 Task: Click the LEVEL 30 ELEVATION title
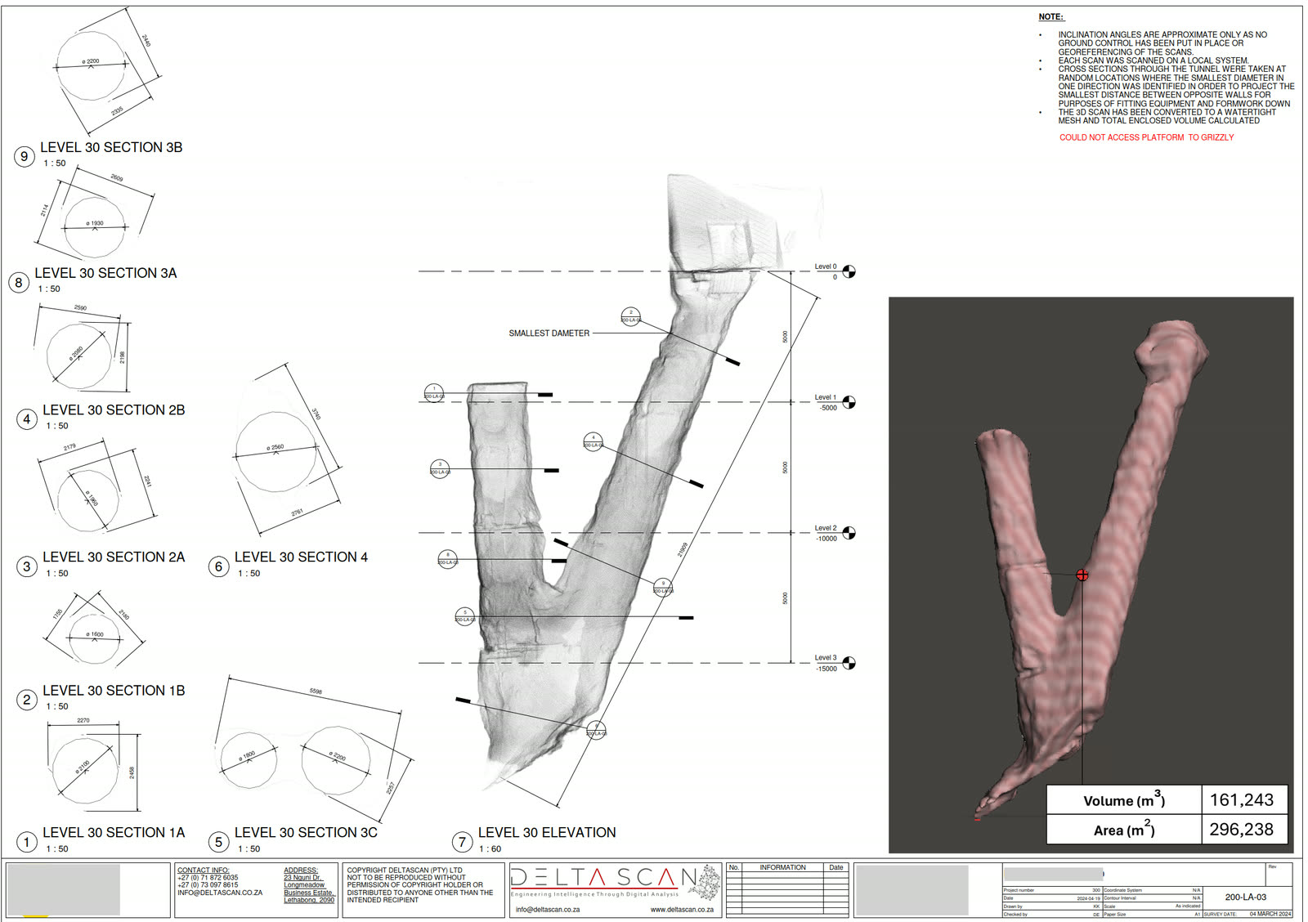point(547,833)
